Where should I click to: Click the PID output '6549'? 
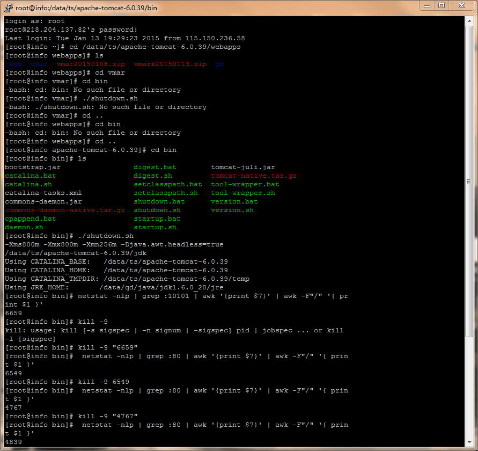point(13,373)
